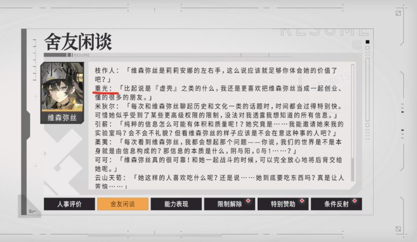Screen dimensions: 417x242
Task: Click the red notification dot on 特别赞助
Action: pos(302,200)
